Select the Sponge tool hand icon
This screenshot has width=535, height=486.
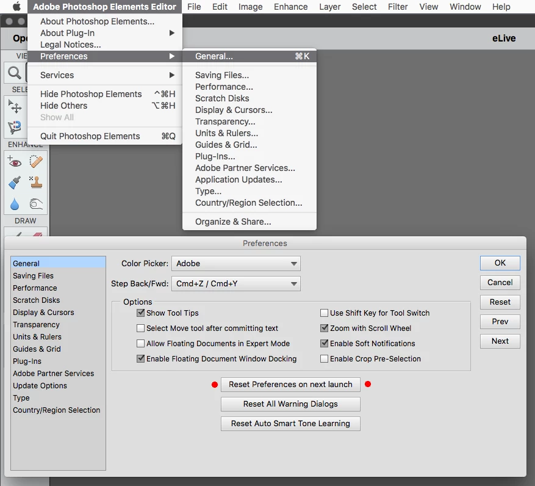pyautogui.click(x=36, y=204)
